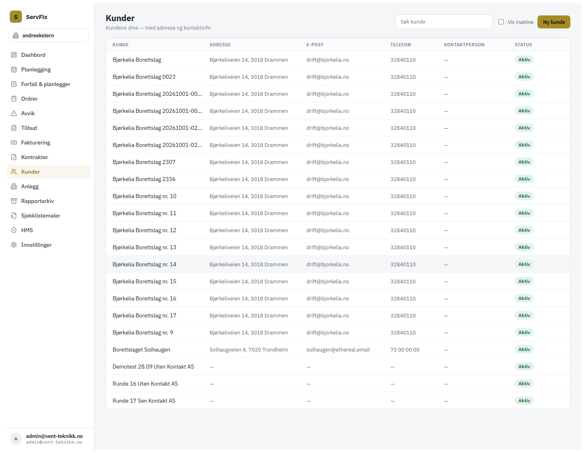The image size is (585, 453).
Task: Click phone number 73 00 00 00
Action: tap(405, 349)
